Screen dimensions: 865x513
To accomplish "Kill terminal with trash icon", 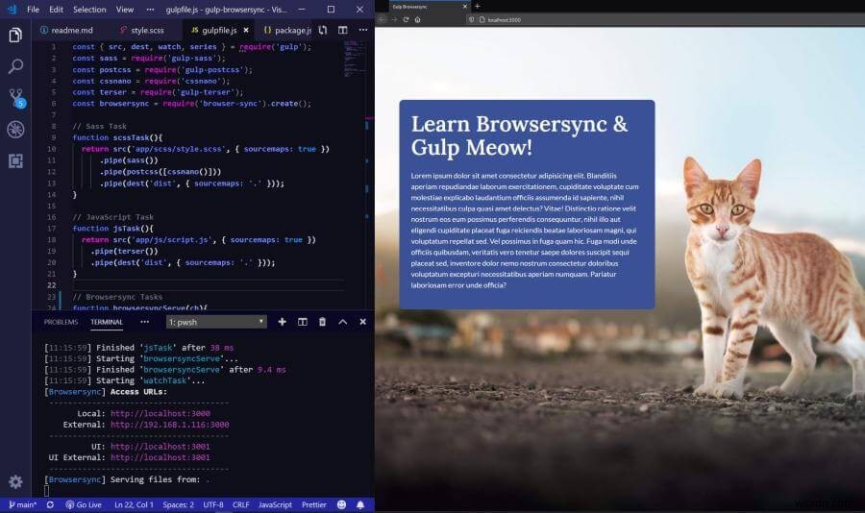I will click(x=322, y=322).
